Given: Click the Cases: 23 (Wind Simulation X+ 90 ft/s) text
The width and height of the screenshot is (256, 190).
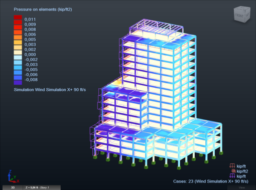Looking at the screenshot, I should pos(211,181).
